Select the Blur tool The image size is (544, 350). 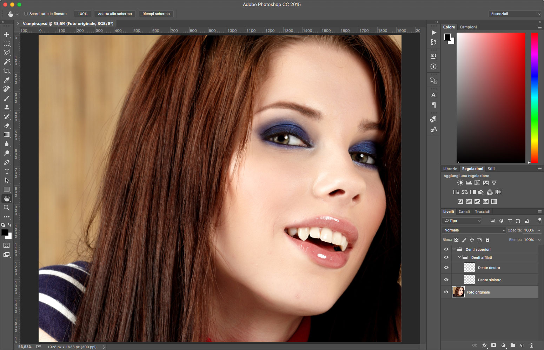pyautogui.click(x=7, y=144)
